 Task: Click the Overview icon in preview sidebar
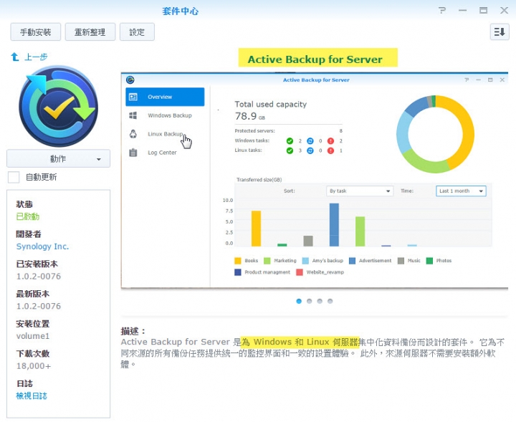coord(133,97)
